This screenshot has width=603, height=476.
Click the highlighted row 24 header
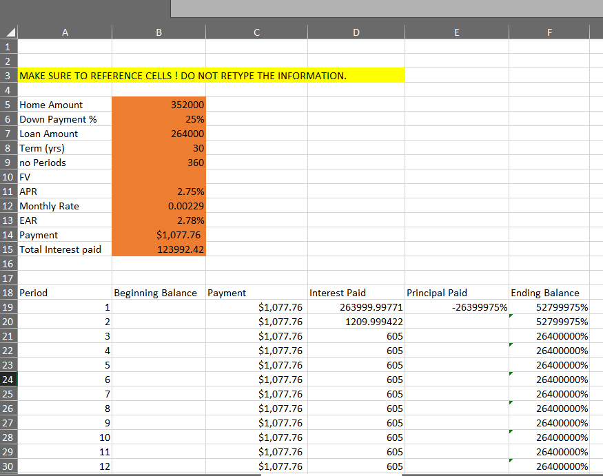point(8,380)
